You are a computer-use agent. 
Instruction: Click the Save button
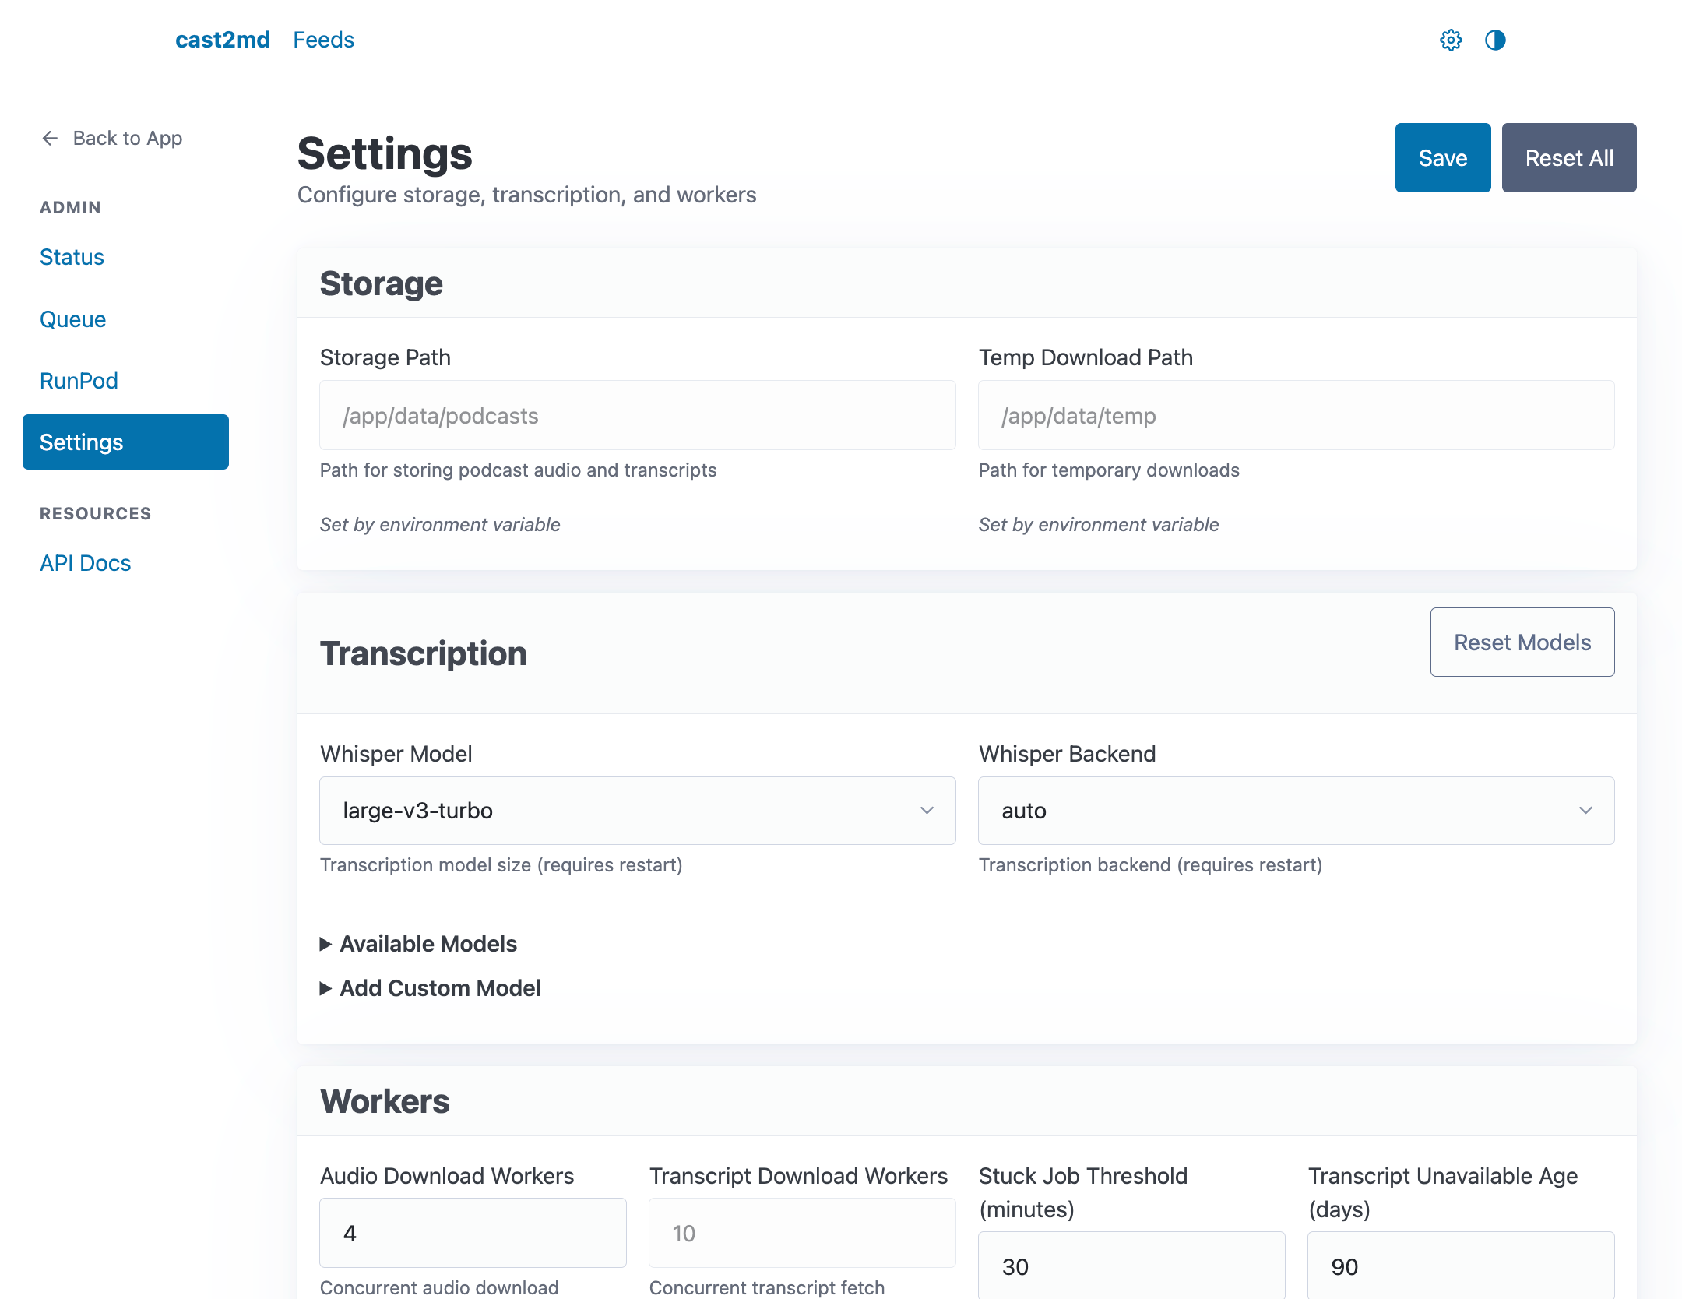tap(1442, 158)
